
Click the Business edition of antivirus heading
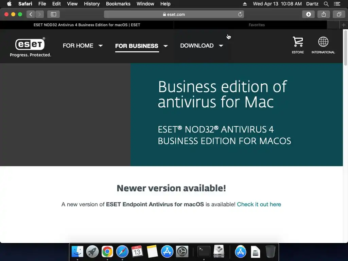point(222,94)
